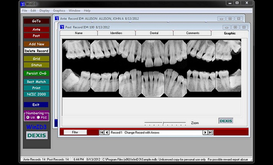Go to previous record arrow
Screen dimensions: 273x165
pyautogui.click(x=107, y=133)
